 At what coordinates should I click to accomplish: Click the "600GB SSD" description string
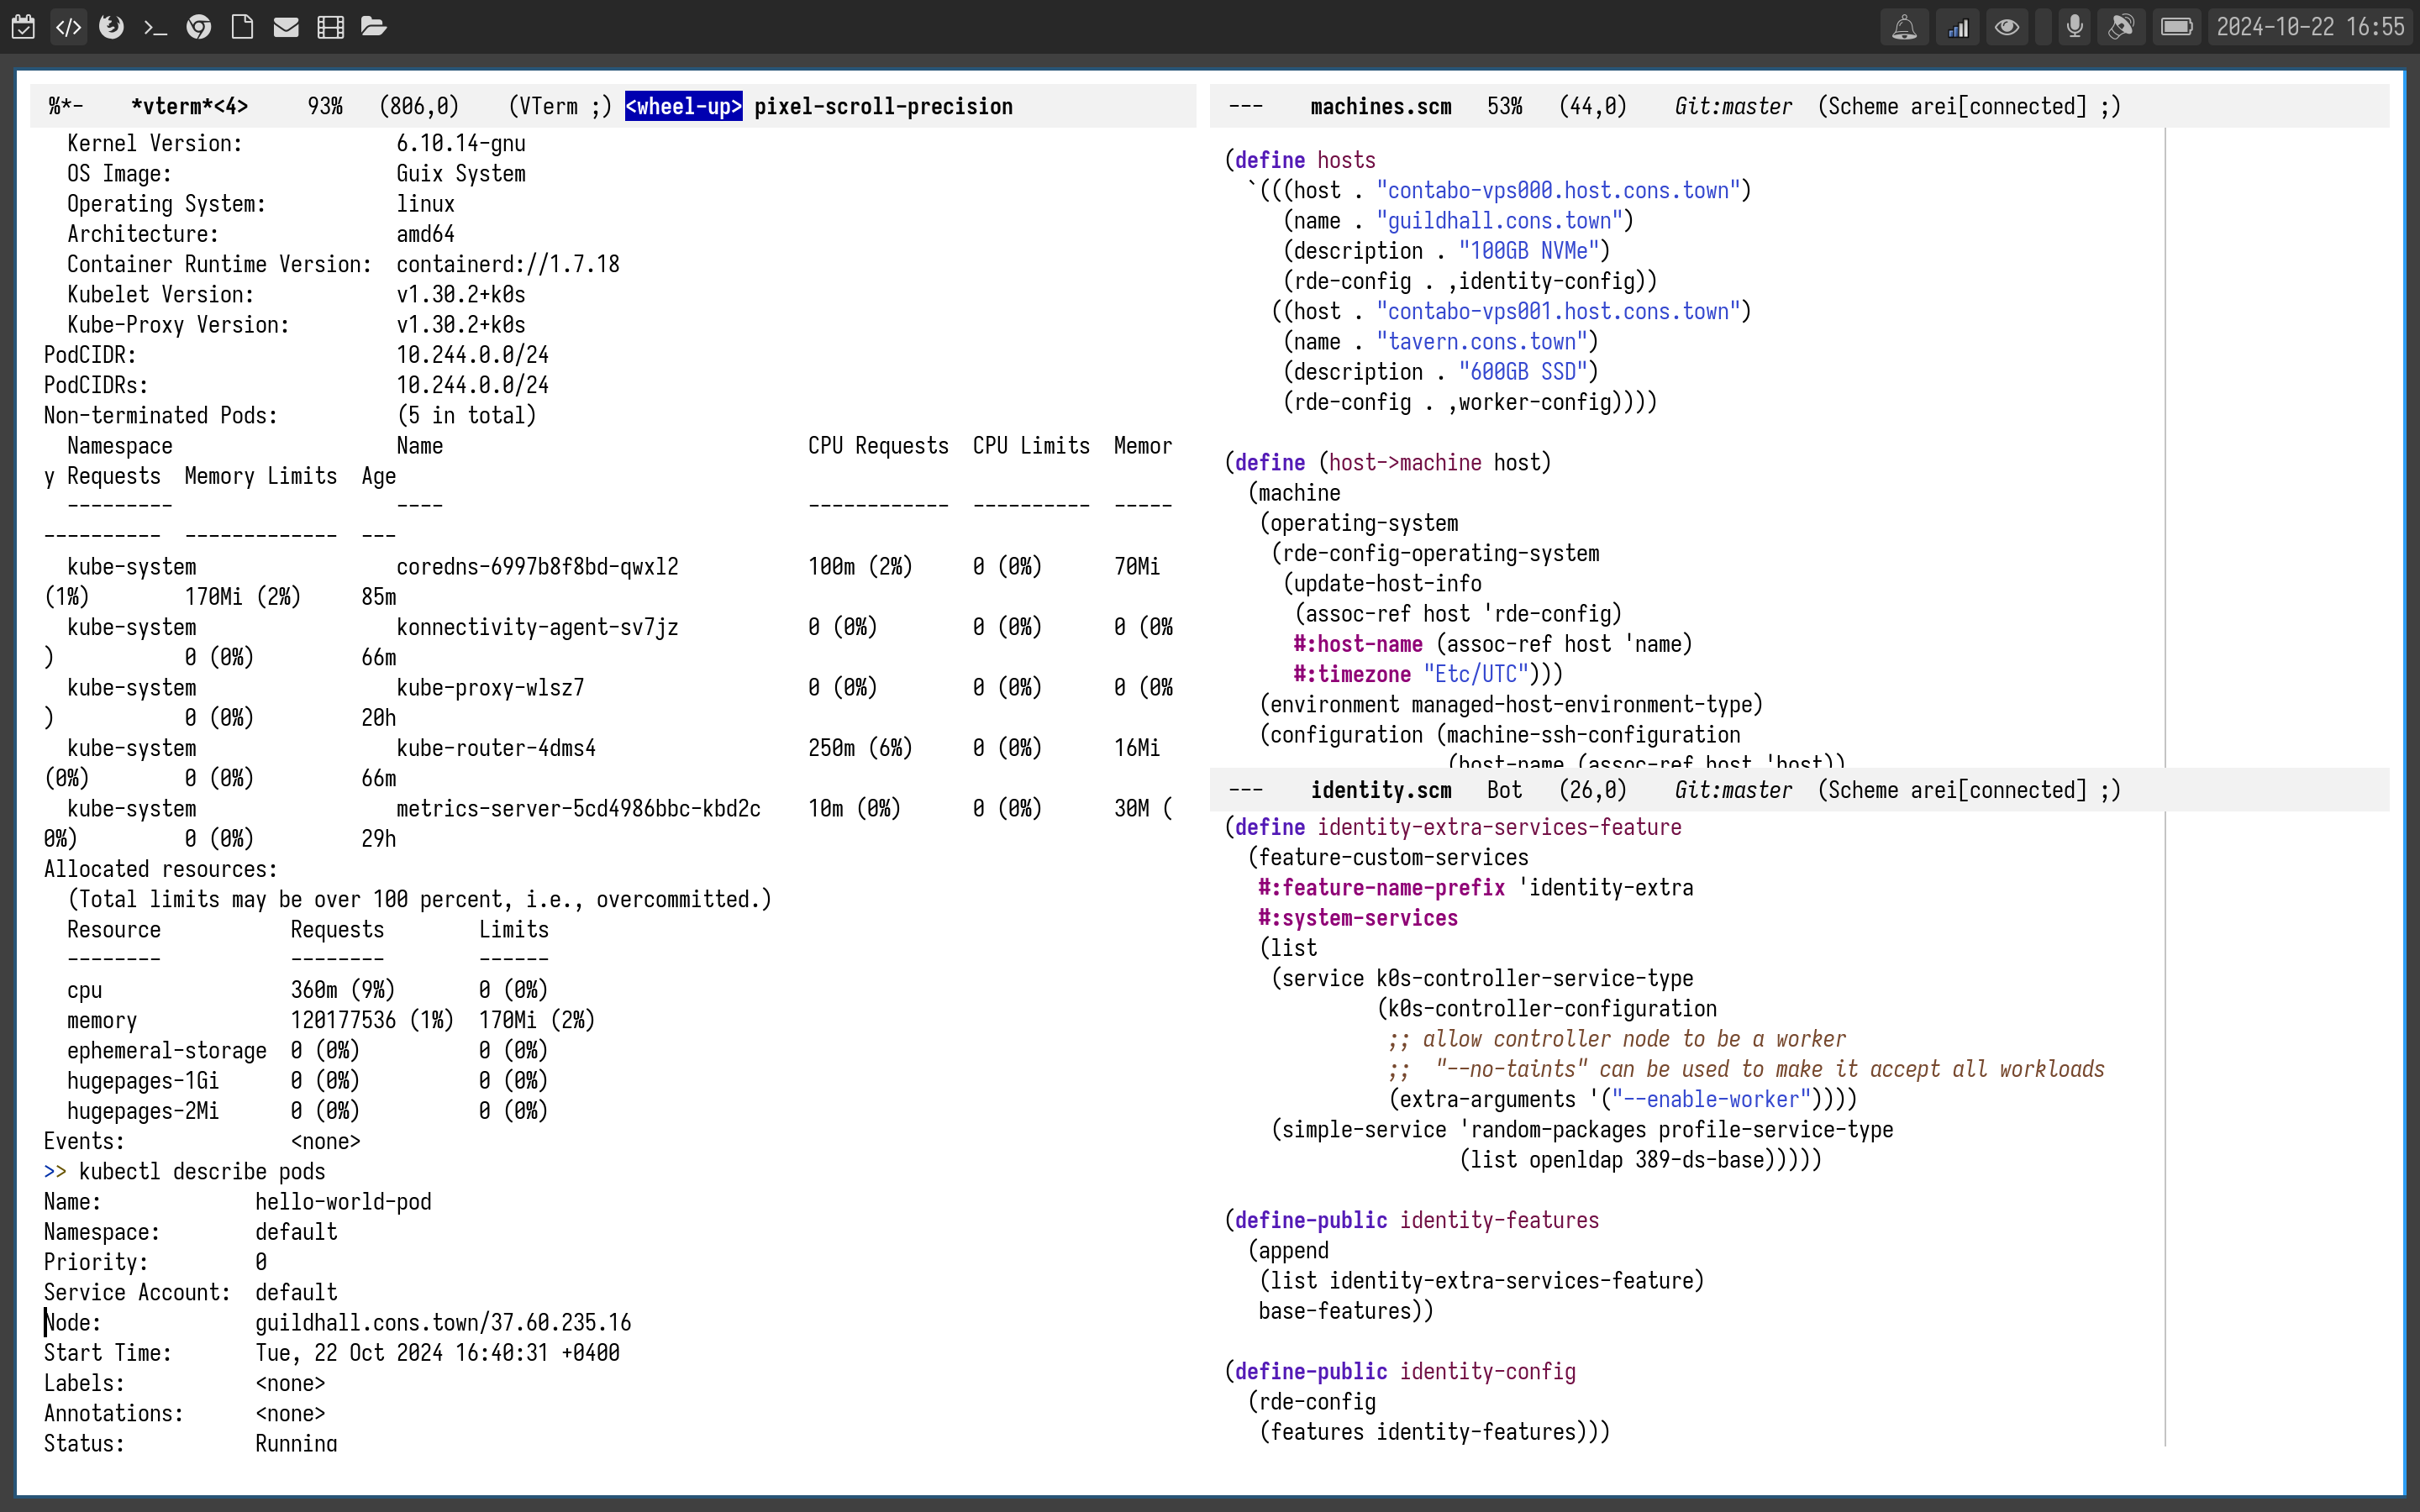1522,371
